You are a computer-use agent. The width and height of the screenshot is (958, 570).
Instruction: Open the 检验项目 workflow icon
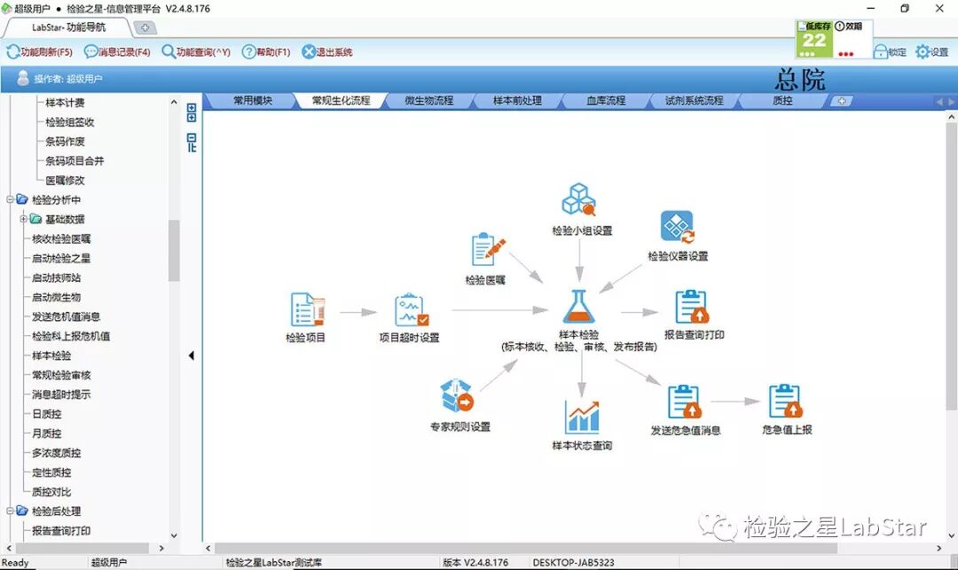(x=307, y=308)
